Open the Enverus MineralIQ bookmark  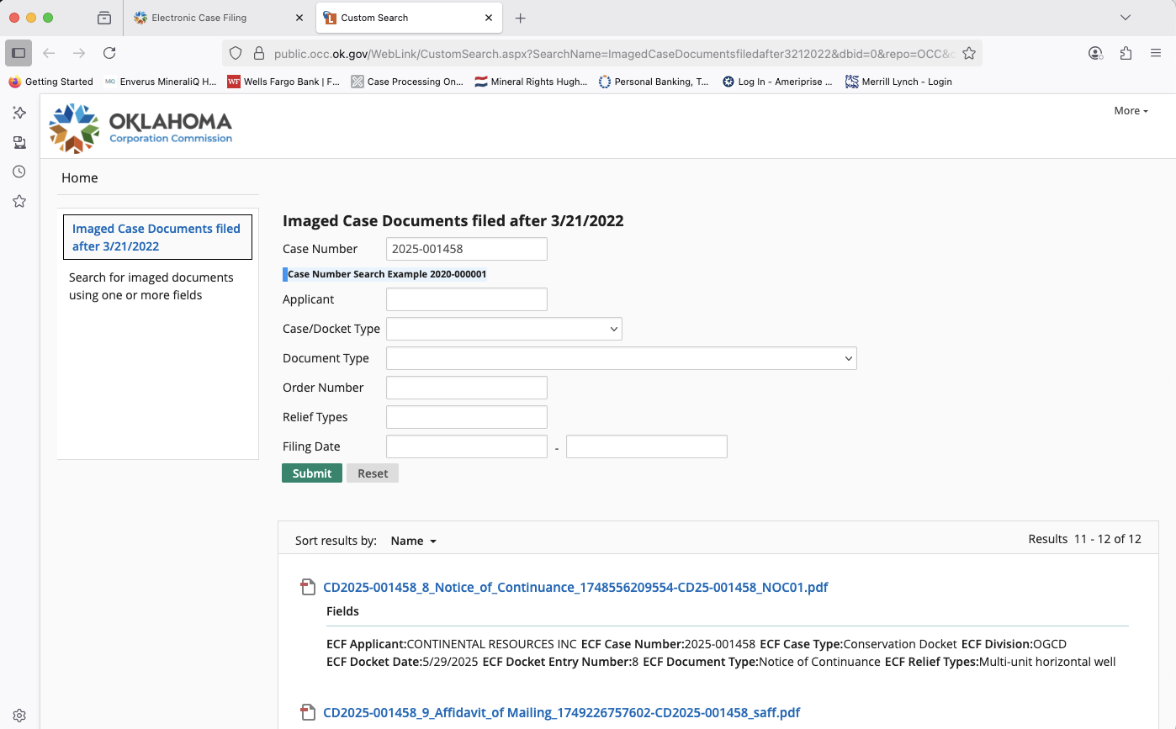[x=160, y=82]
